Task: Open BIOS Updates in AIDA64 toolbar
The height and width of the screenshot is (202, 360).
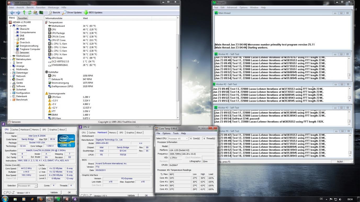Action: point(93,13)
